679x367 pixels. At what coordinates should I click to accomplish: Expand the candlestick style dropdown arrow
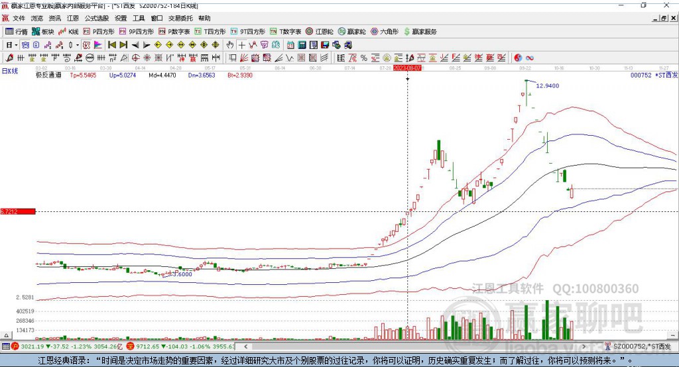pyautogui.click(x=78, y=45)
